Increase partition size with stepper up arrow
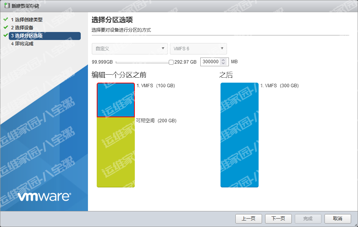 [224, 60]
